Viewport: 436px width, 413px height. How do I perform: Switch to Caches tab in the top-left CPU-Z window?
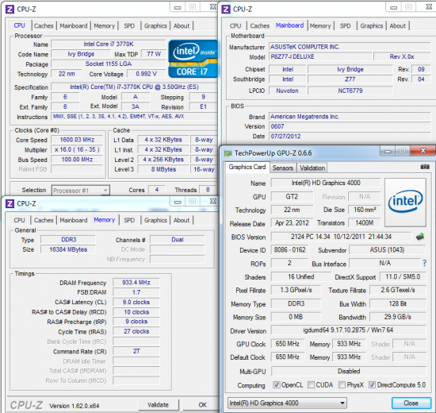click(x=44, y=26)
